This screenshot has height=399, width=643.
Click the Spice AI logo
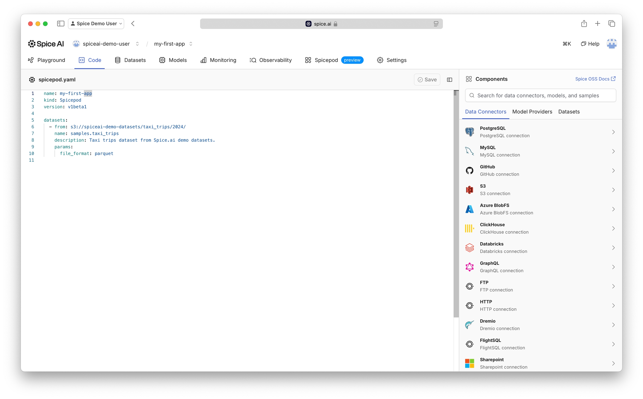46,44
